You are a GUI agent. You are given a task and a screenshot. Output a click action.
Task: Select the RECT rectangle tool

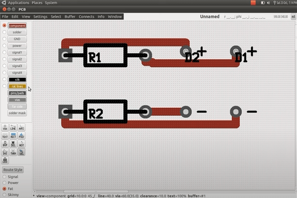[13, 136]
